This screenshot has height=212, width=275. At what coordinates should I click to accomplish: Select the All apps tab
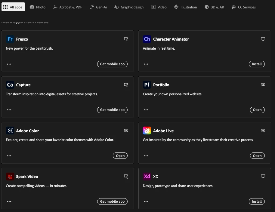(13, 7)
